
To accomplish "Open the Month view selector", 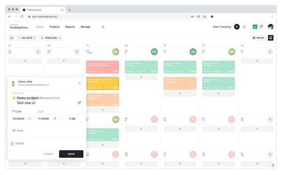I will pos(258,38).
